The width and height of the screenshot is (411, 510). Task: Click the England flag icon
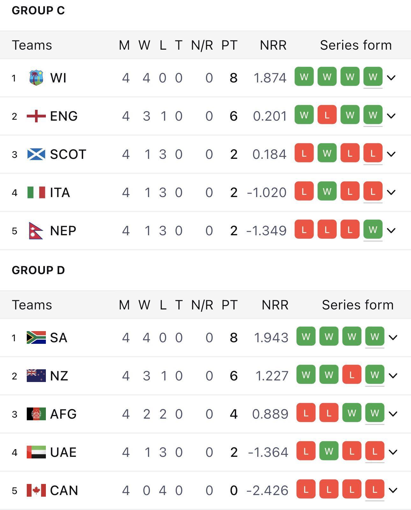(36, 116)
